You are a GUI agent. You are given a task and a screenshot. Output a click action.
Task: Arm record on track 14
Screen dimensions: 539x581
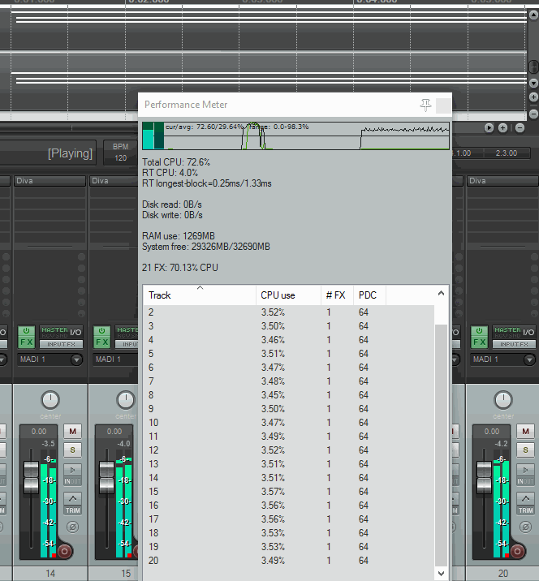click(x=64, y=551)
